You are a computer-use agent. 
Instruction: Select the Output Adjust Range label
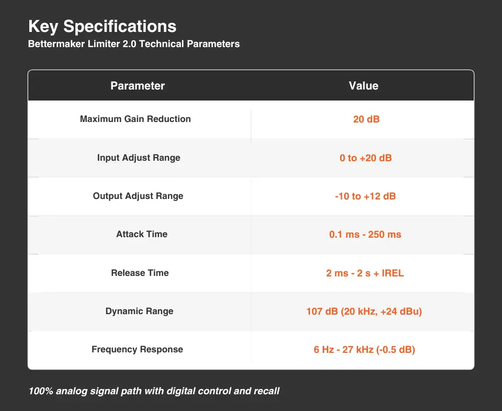click(x=138, y=196)
